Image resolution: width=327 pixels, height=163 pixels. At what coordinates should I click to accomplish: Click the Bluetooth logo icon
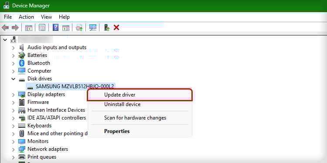[x=22, y=63]
